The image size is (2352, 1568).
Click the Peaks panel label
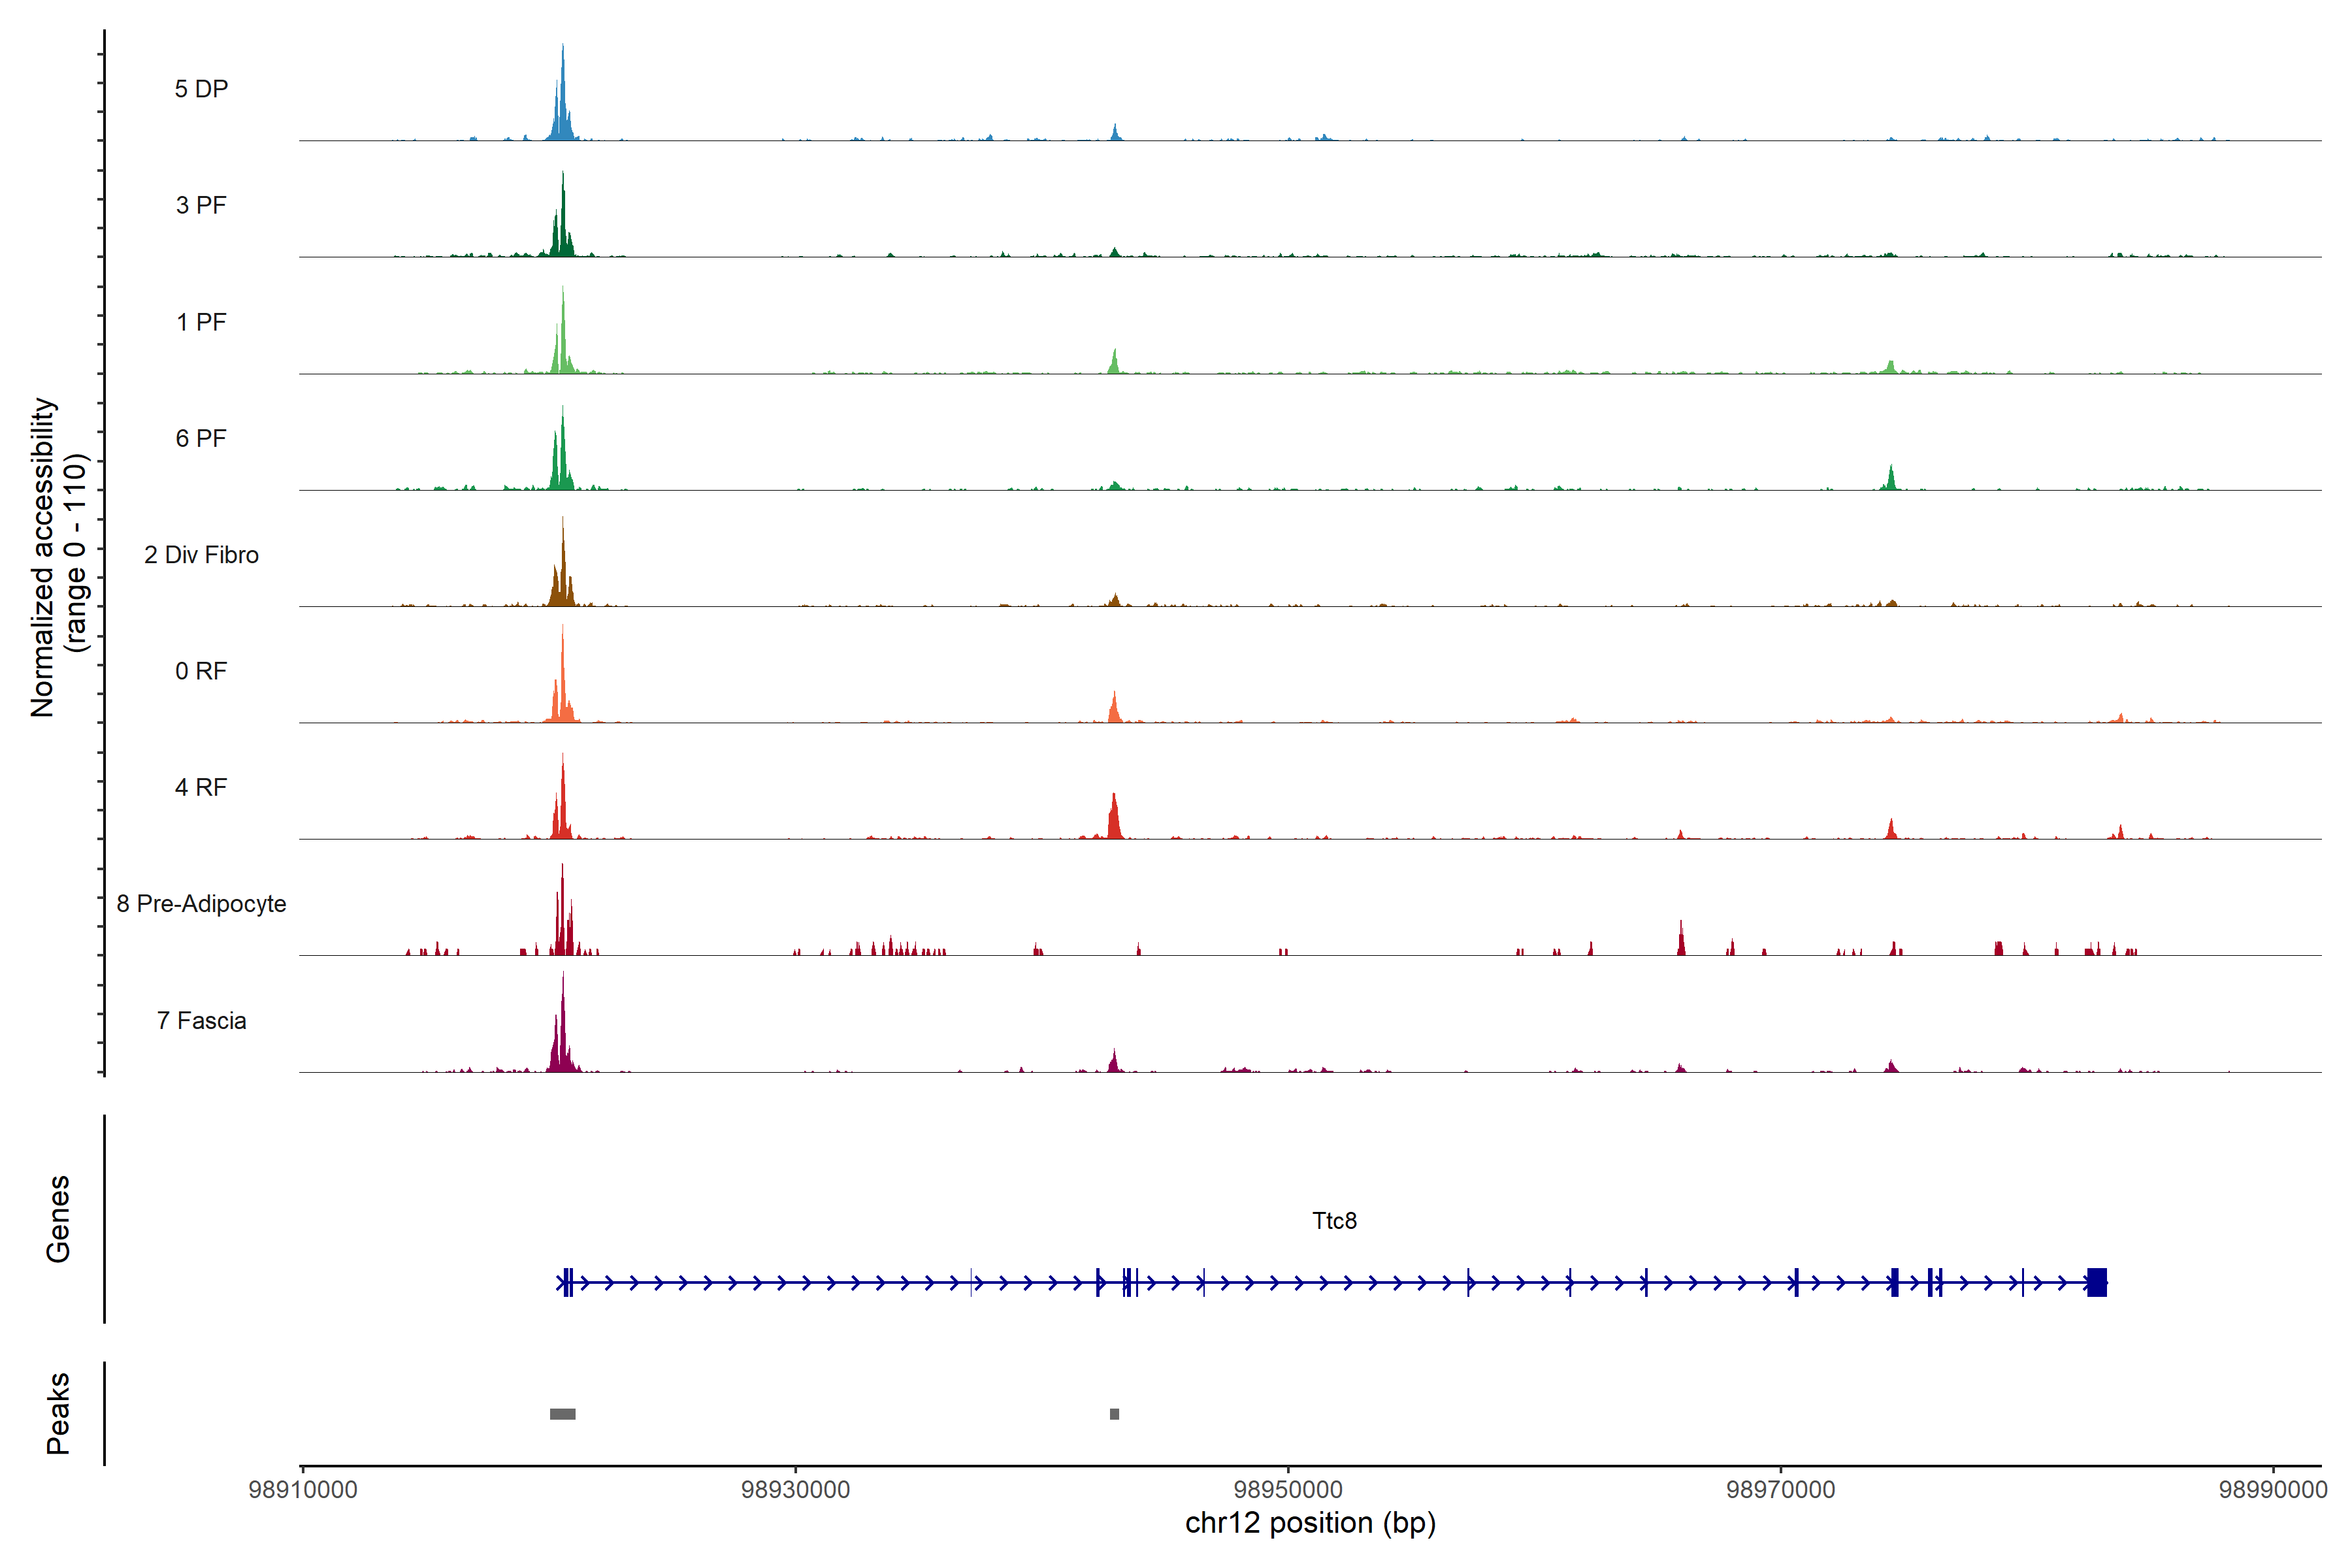coord(58,1413)
